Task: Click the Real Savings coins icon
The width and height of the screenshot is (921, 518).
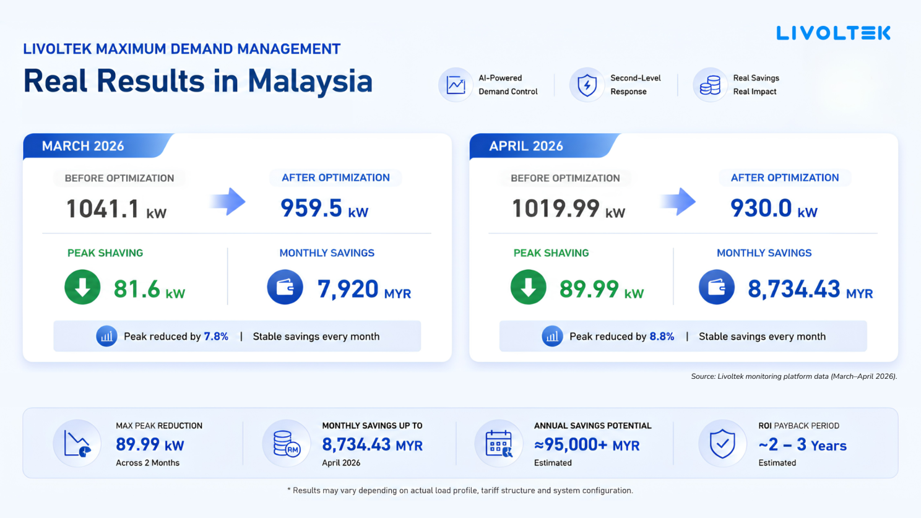Action: point(710,85)
